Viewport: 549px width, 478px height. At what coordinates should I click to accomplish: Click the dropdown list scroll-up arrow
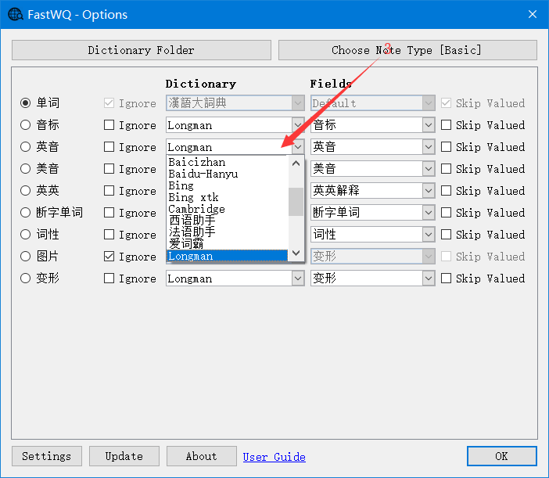click(296, 164)
